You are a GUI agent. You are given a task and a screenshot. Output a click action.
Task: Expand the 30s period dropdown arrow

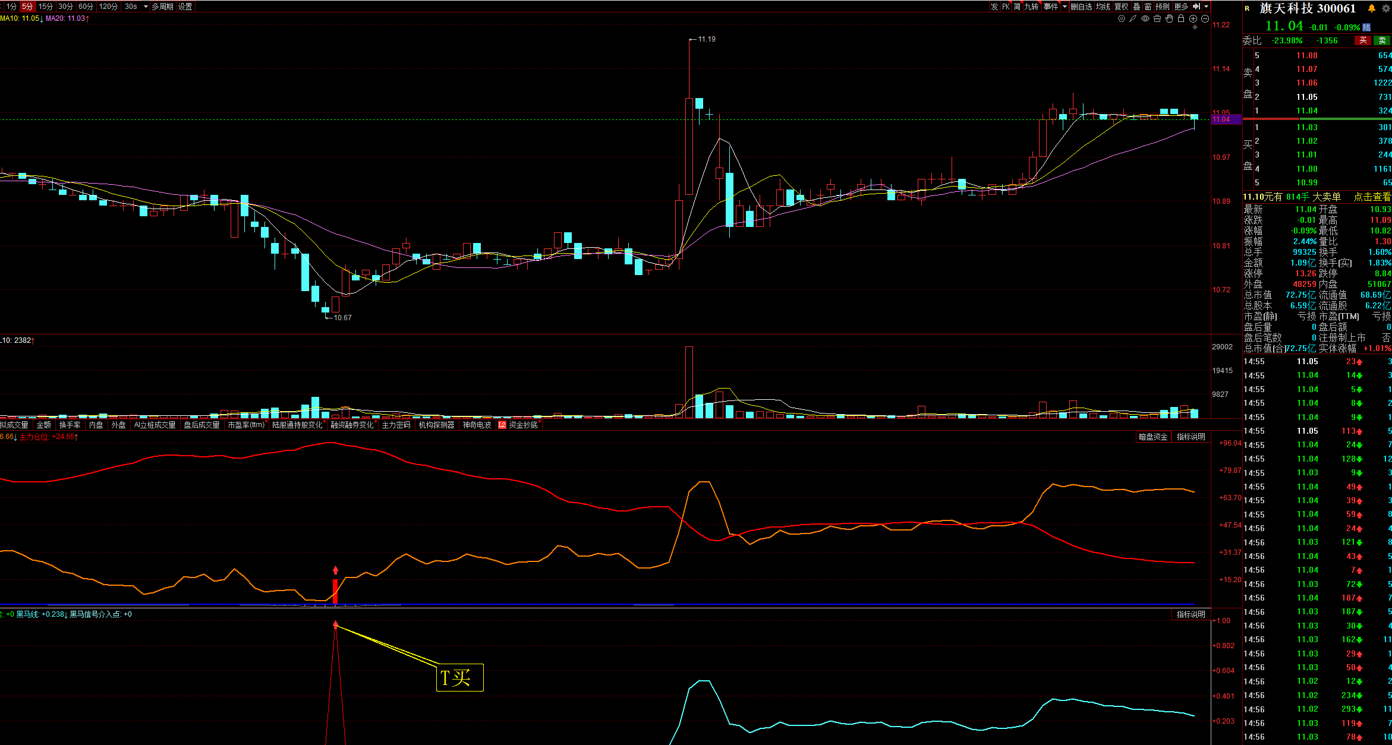click(x=146, y=7)
